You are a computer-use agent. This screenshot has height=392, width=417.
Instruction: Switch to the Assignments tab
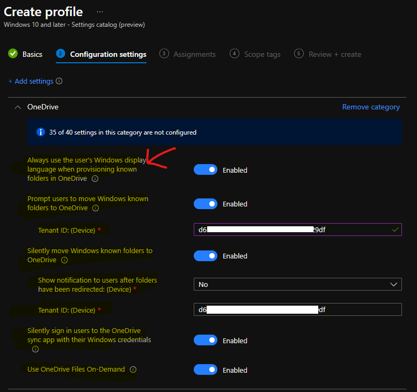[195, 54]
